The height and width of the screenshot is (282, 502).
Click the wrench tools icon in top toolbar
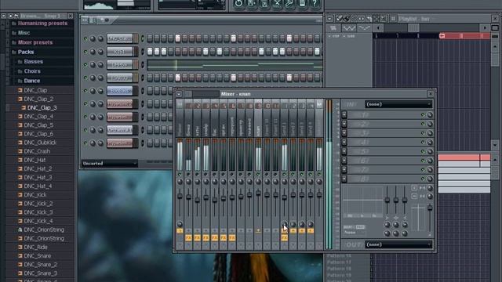pos(289,3)
